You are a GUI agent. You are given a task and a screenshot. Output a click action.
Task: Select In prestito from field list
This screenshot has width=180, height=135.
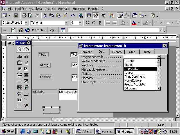[x=140, y=69]
